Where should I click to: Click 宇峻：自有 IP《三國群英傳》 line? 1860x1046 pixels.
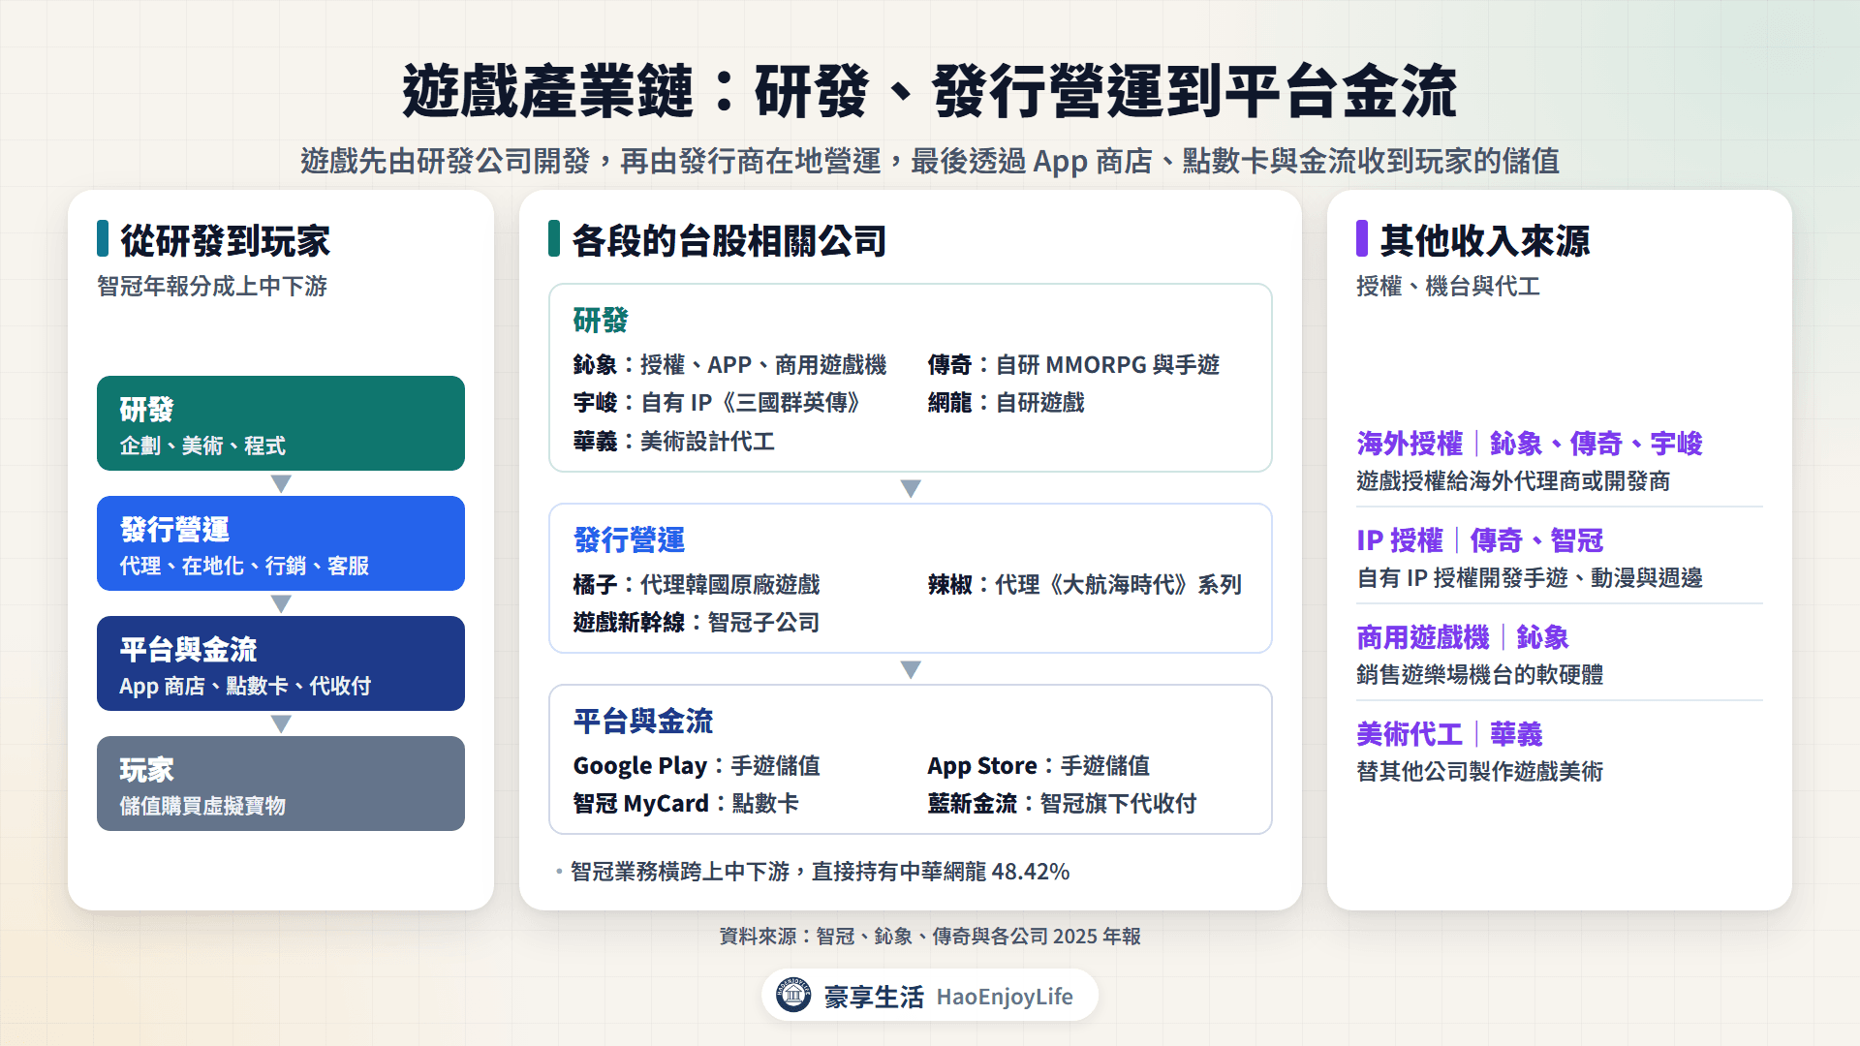[x=718, y=402]
